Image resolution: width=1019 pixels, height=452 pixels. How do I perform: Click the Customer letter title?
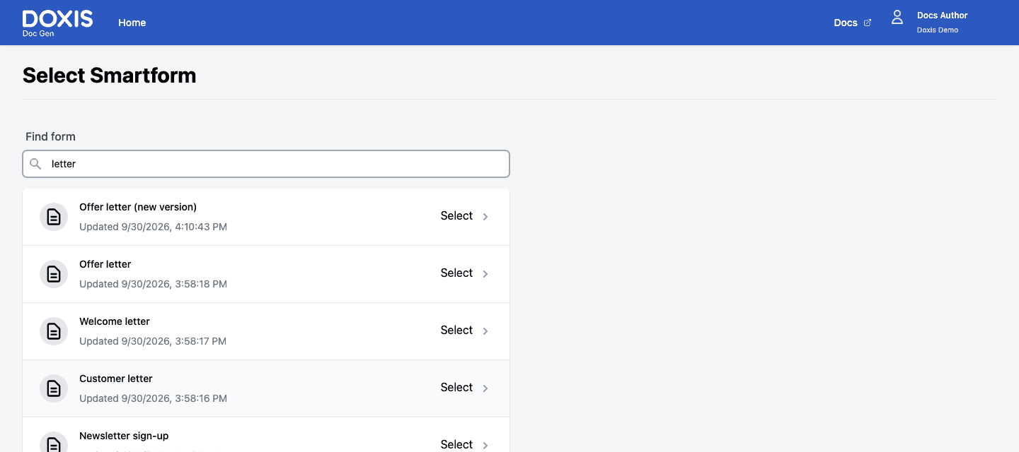point(116,379)
